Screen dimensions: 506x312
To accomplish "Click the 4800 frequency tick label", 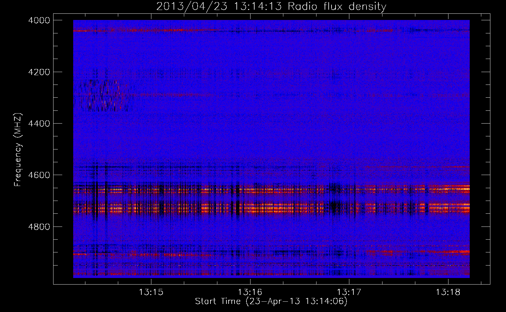I will tap(39, 227).
